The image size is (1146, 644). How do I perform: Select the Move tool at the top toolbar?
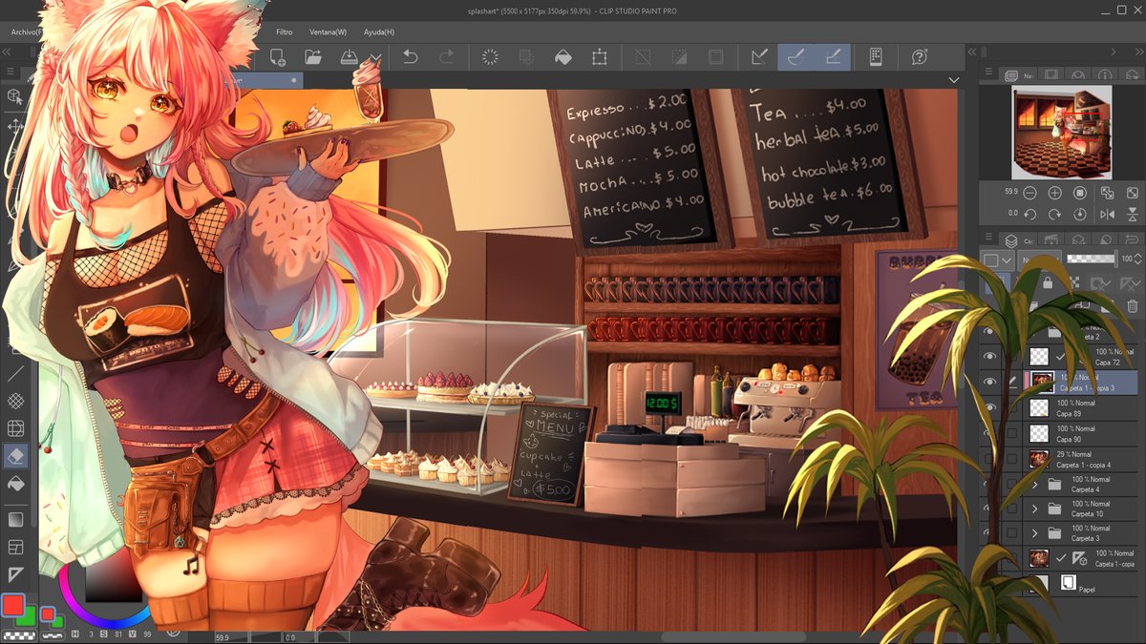[15, 124]
